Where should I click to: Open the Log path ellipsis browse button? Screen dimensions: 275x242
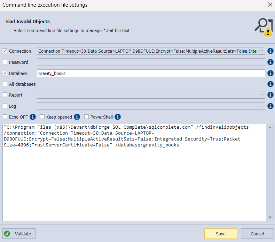(261, 106)
